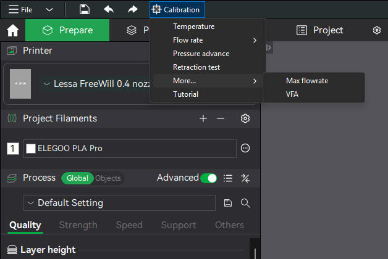Toggle the Advanced mode switch
Image resolution: width=388 pixels, height=259 pixels.
tap(209, 178)
